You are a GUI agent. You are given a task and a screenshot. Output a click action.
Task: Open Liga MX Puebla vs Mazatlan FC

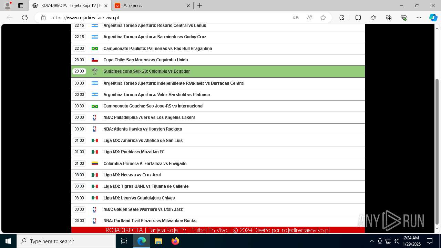click(134, 152)
